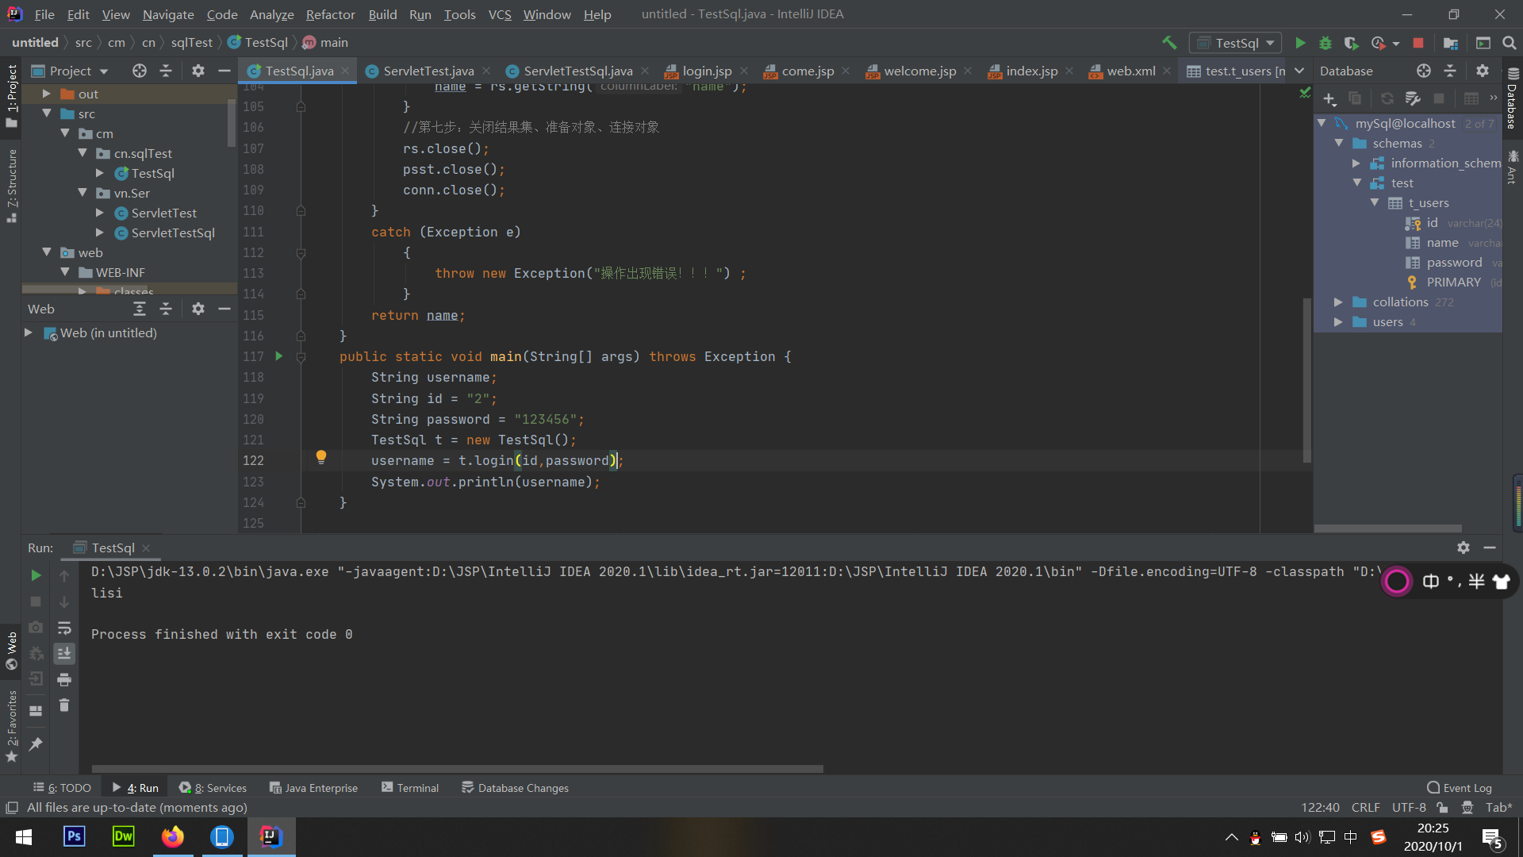The height and width of the screenshot is (857, 1523).
Task: Stop the running process red square
Action: 1418,43
